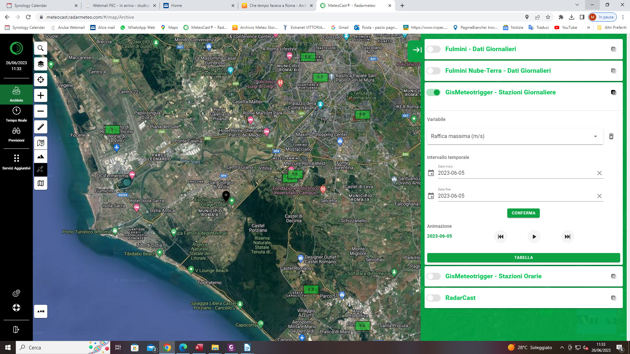Open settings gear in left sidebar
Image resolution: width=630 pixels, height=354 pixels.
[16, 293]
